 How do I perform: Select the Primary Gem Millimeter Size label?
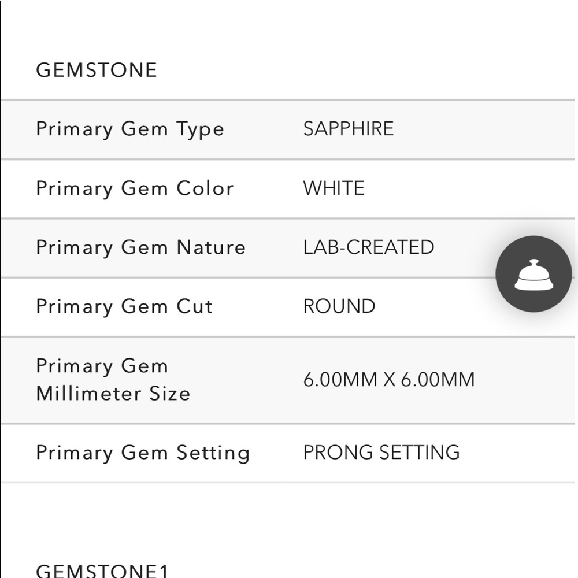pyautogui.click(x=113, y=380)
